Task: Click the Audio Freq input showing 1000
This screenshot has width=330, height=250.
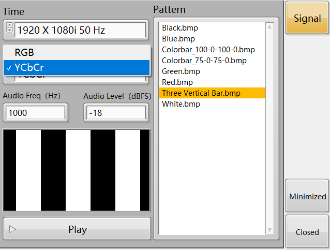Action: [35, 112]
